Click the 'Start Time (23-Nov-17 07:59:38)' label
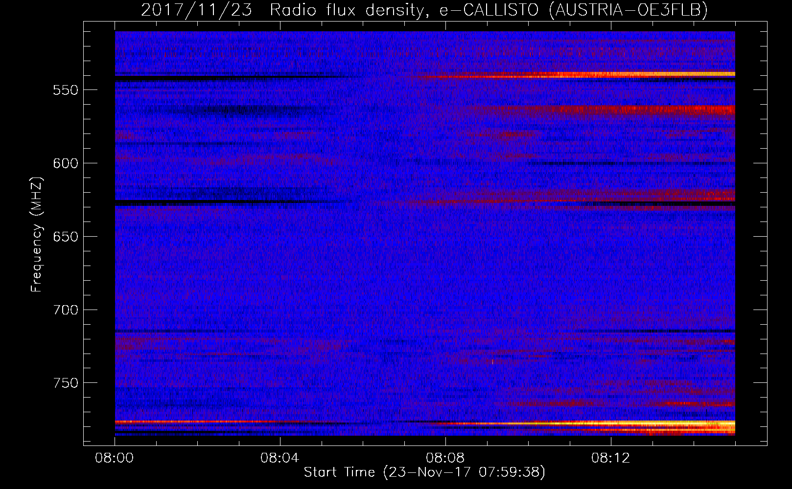 point(424,472)
